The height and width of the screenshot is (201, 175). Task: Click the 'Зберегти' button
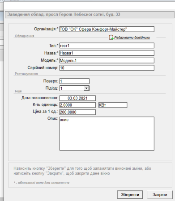point(130,195)
